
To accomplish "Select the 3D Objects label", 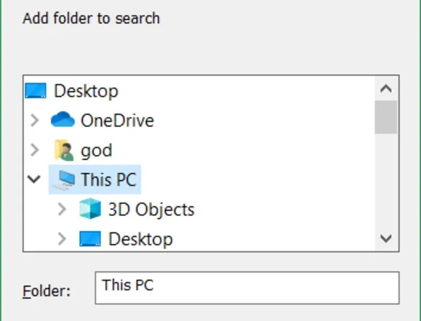I will click(151, 209).
